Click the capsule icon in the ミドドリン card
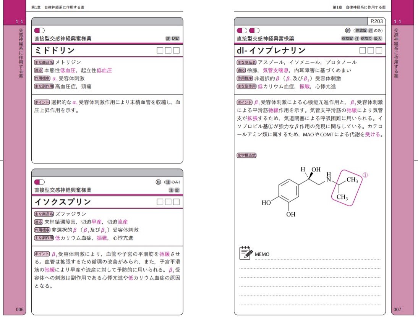 coord(39,31)
